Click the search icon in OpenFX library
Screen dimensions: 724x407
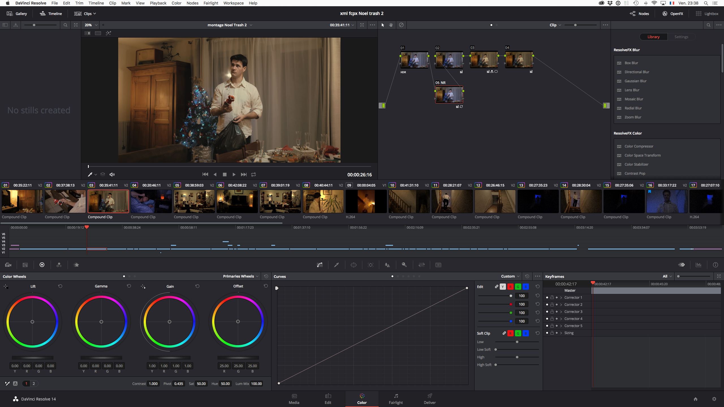click(x=708, y=25)
